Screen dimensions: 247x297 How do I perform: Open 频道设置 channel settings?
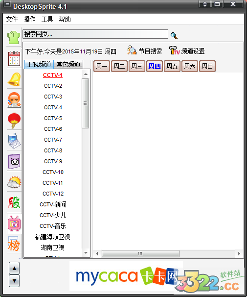tap(187, 50)
